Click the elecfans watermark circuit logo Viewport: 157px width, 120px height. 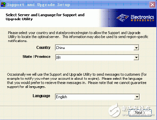[115, 110]
